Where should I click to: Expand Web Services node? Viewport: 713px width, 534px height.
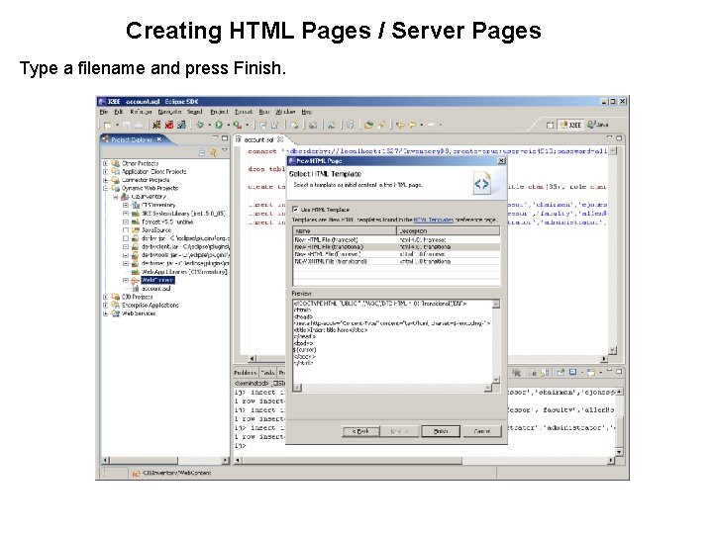pyautogui.click(x=106, y=313)
